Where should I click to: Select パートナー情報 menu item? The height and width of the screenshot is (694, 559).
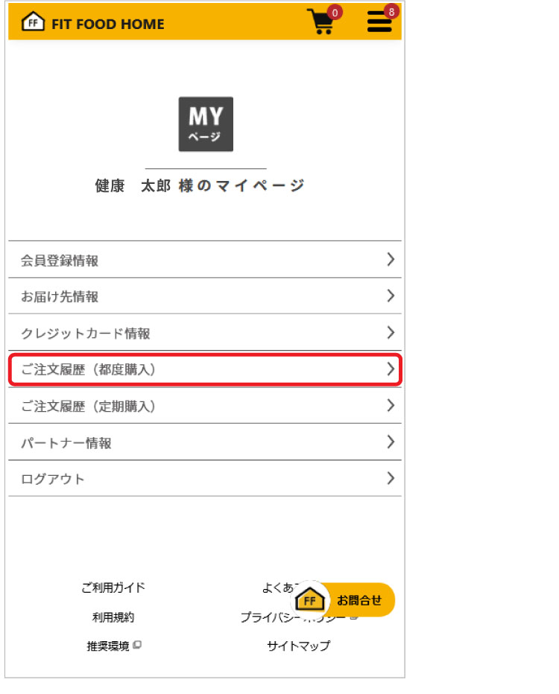coord(205,442)
